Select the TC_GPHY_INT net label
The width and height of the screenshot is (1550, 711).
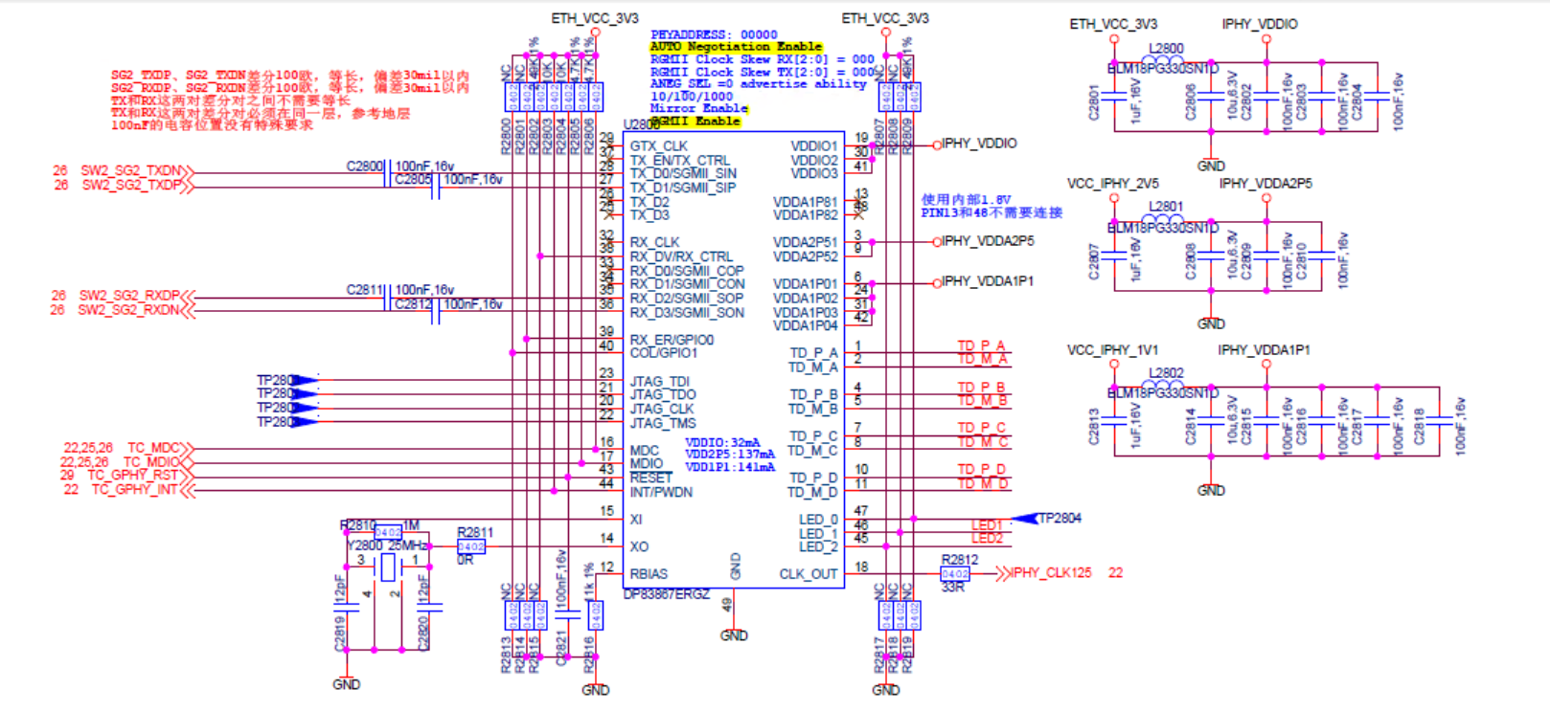pos(135,490)
